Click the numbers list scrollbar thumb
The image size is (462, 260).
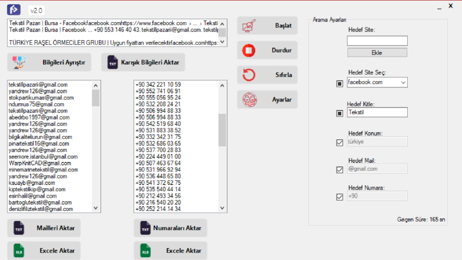(x=222, y=130)
